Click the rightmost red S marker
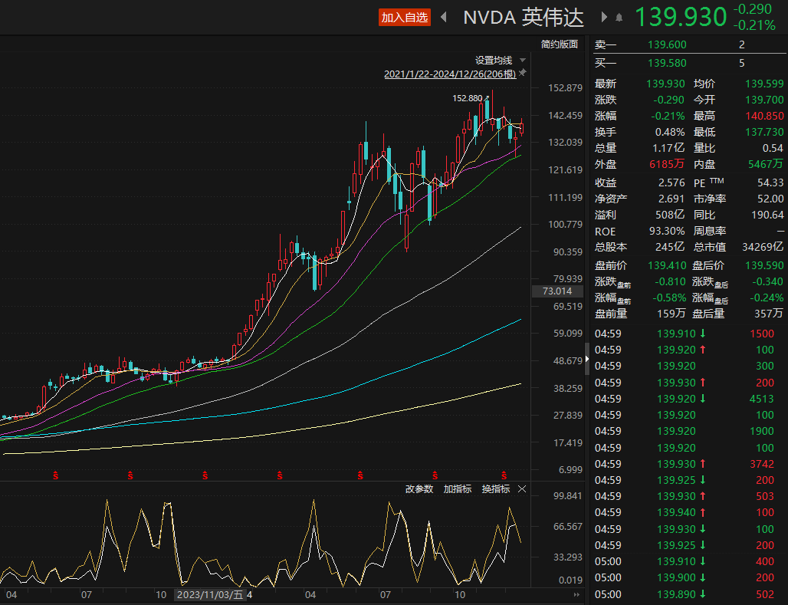 click(x=504, y=475)
